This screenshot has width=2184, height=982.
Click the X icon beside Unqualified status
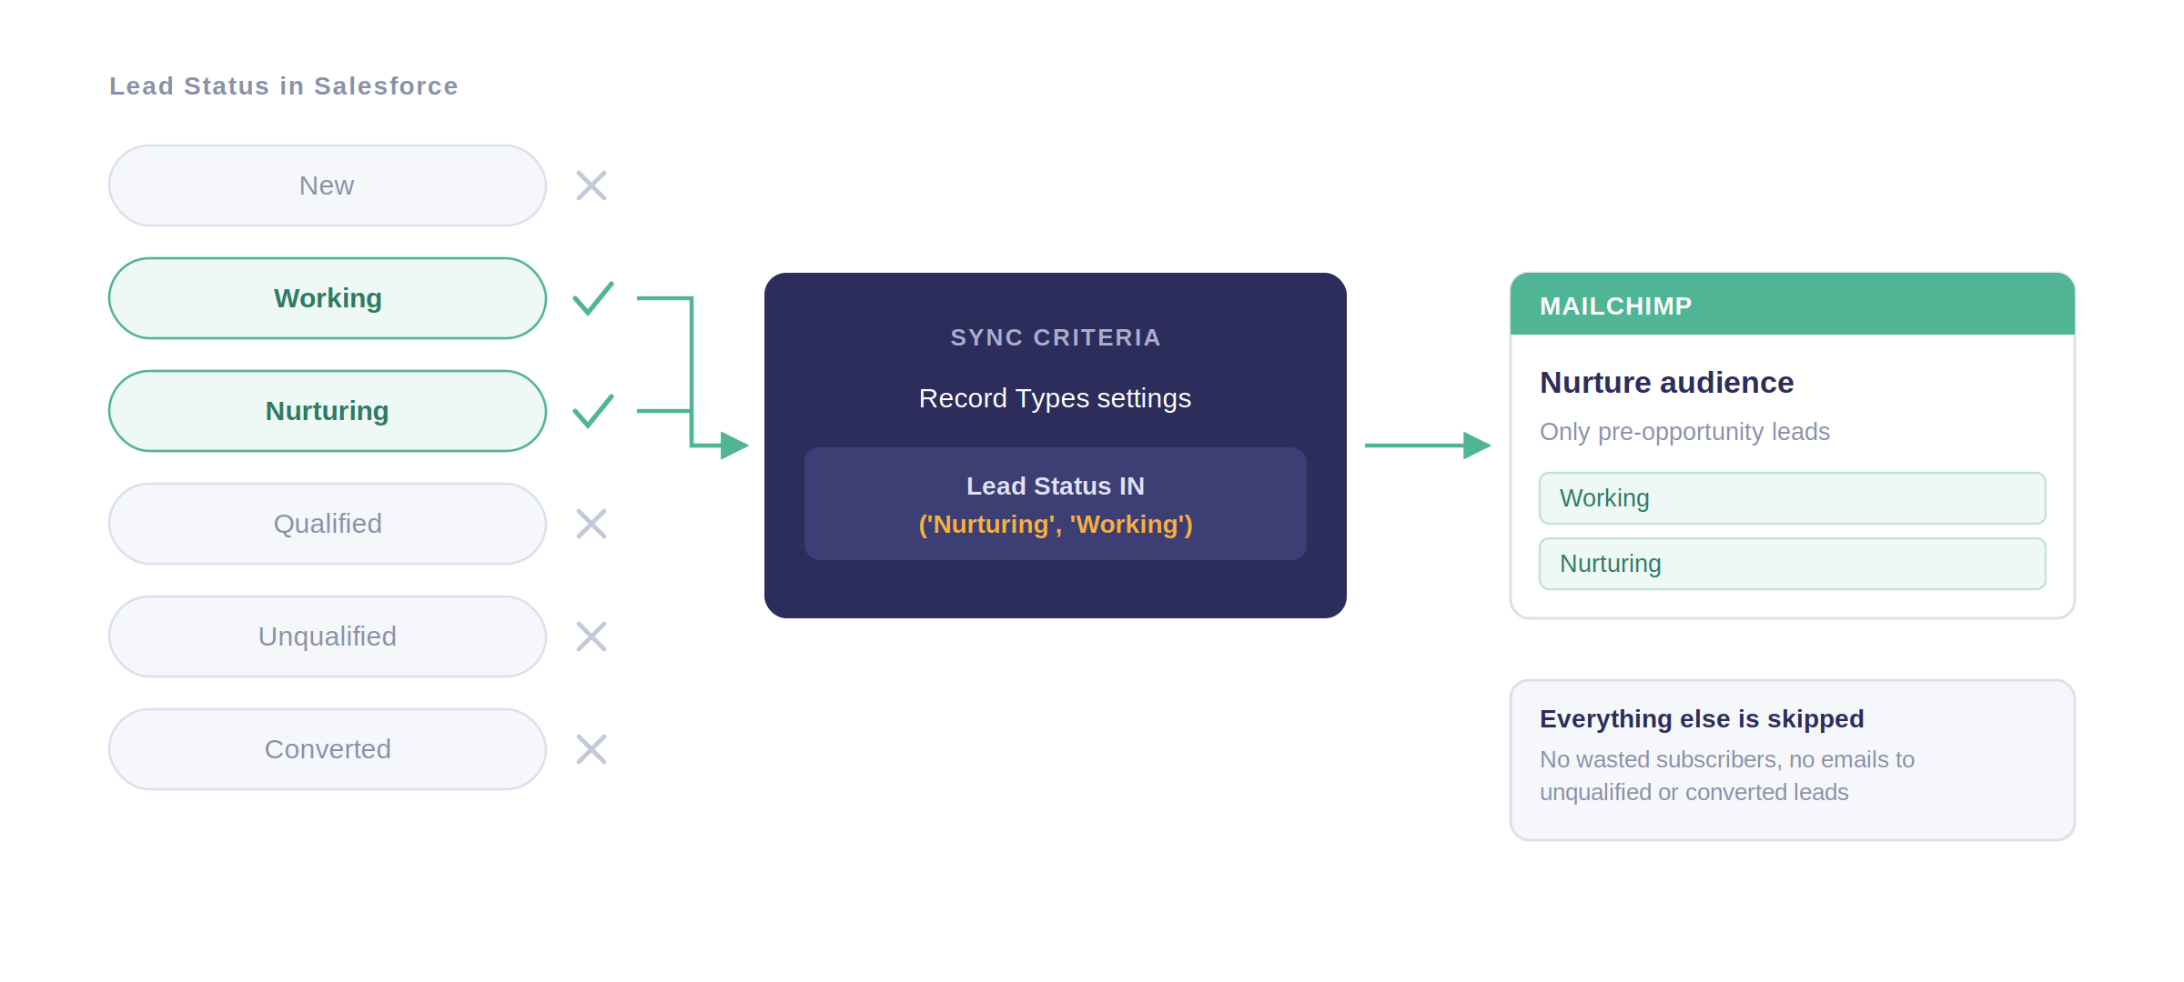pyautogui.click(x=591, y=636)
